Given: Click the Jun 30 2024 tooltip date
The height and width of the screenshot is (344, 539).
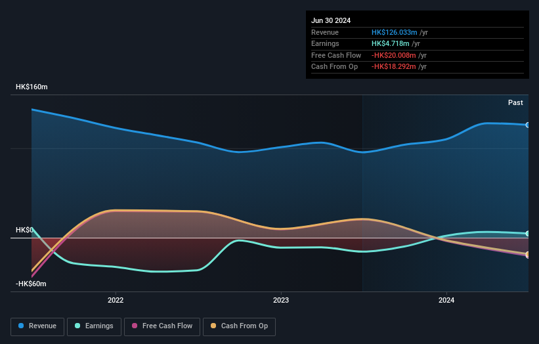Looking at the screenshot, I should [331, 20].
